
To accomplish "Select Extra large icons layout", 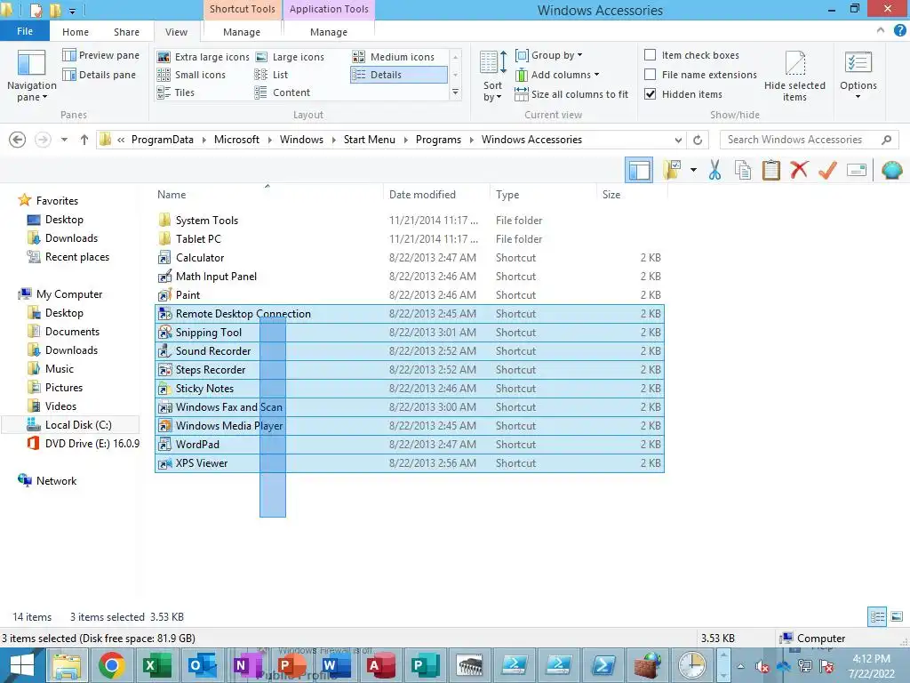I will click(204, 57).
